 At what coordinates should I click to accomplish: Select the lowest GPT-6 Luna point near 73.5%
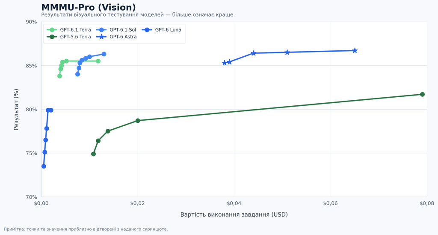[44, 166]
